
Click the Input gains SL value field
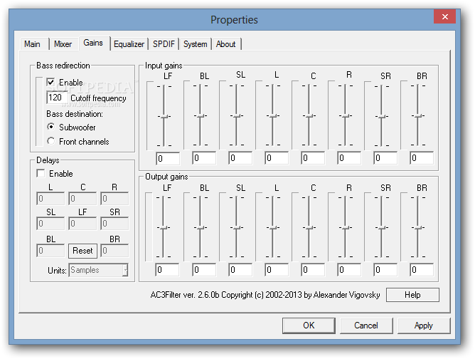coord(240,158)
